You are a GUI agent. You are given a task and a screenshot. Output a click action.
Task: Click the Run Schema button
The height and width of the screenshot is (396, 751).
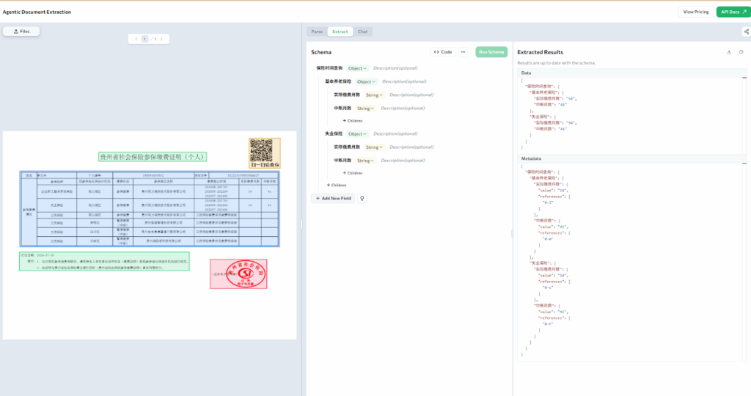click(x=491, y=52)
